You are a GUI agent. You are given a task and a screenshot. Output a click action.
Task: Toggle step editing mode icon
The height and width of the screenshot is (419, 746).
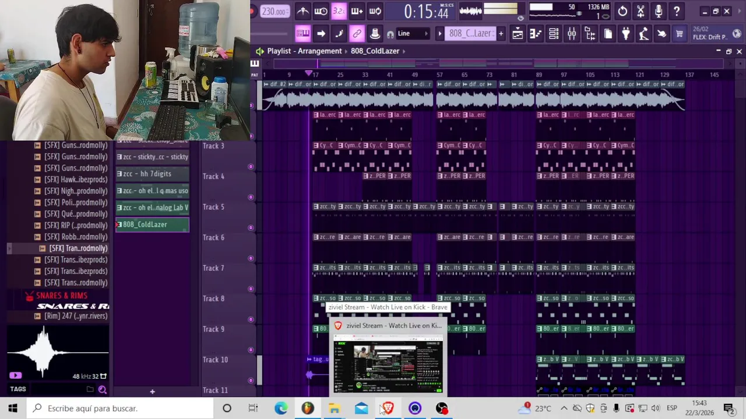[339, 34]
